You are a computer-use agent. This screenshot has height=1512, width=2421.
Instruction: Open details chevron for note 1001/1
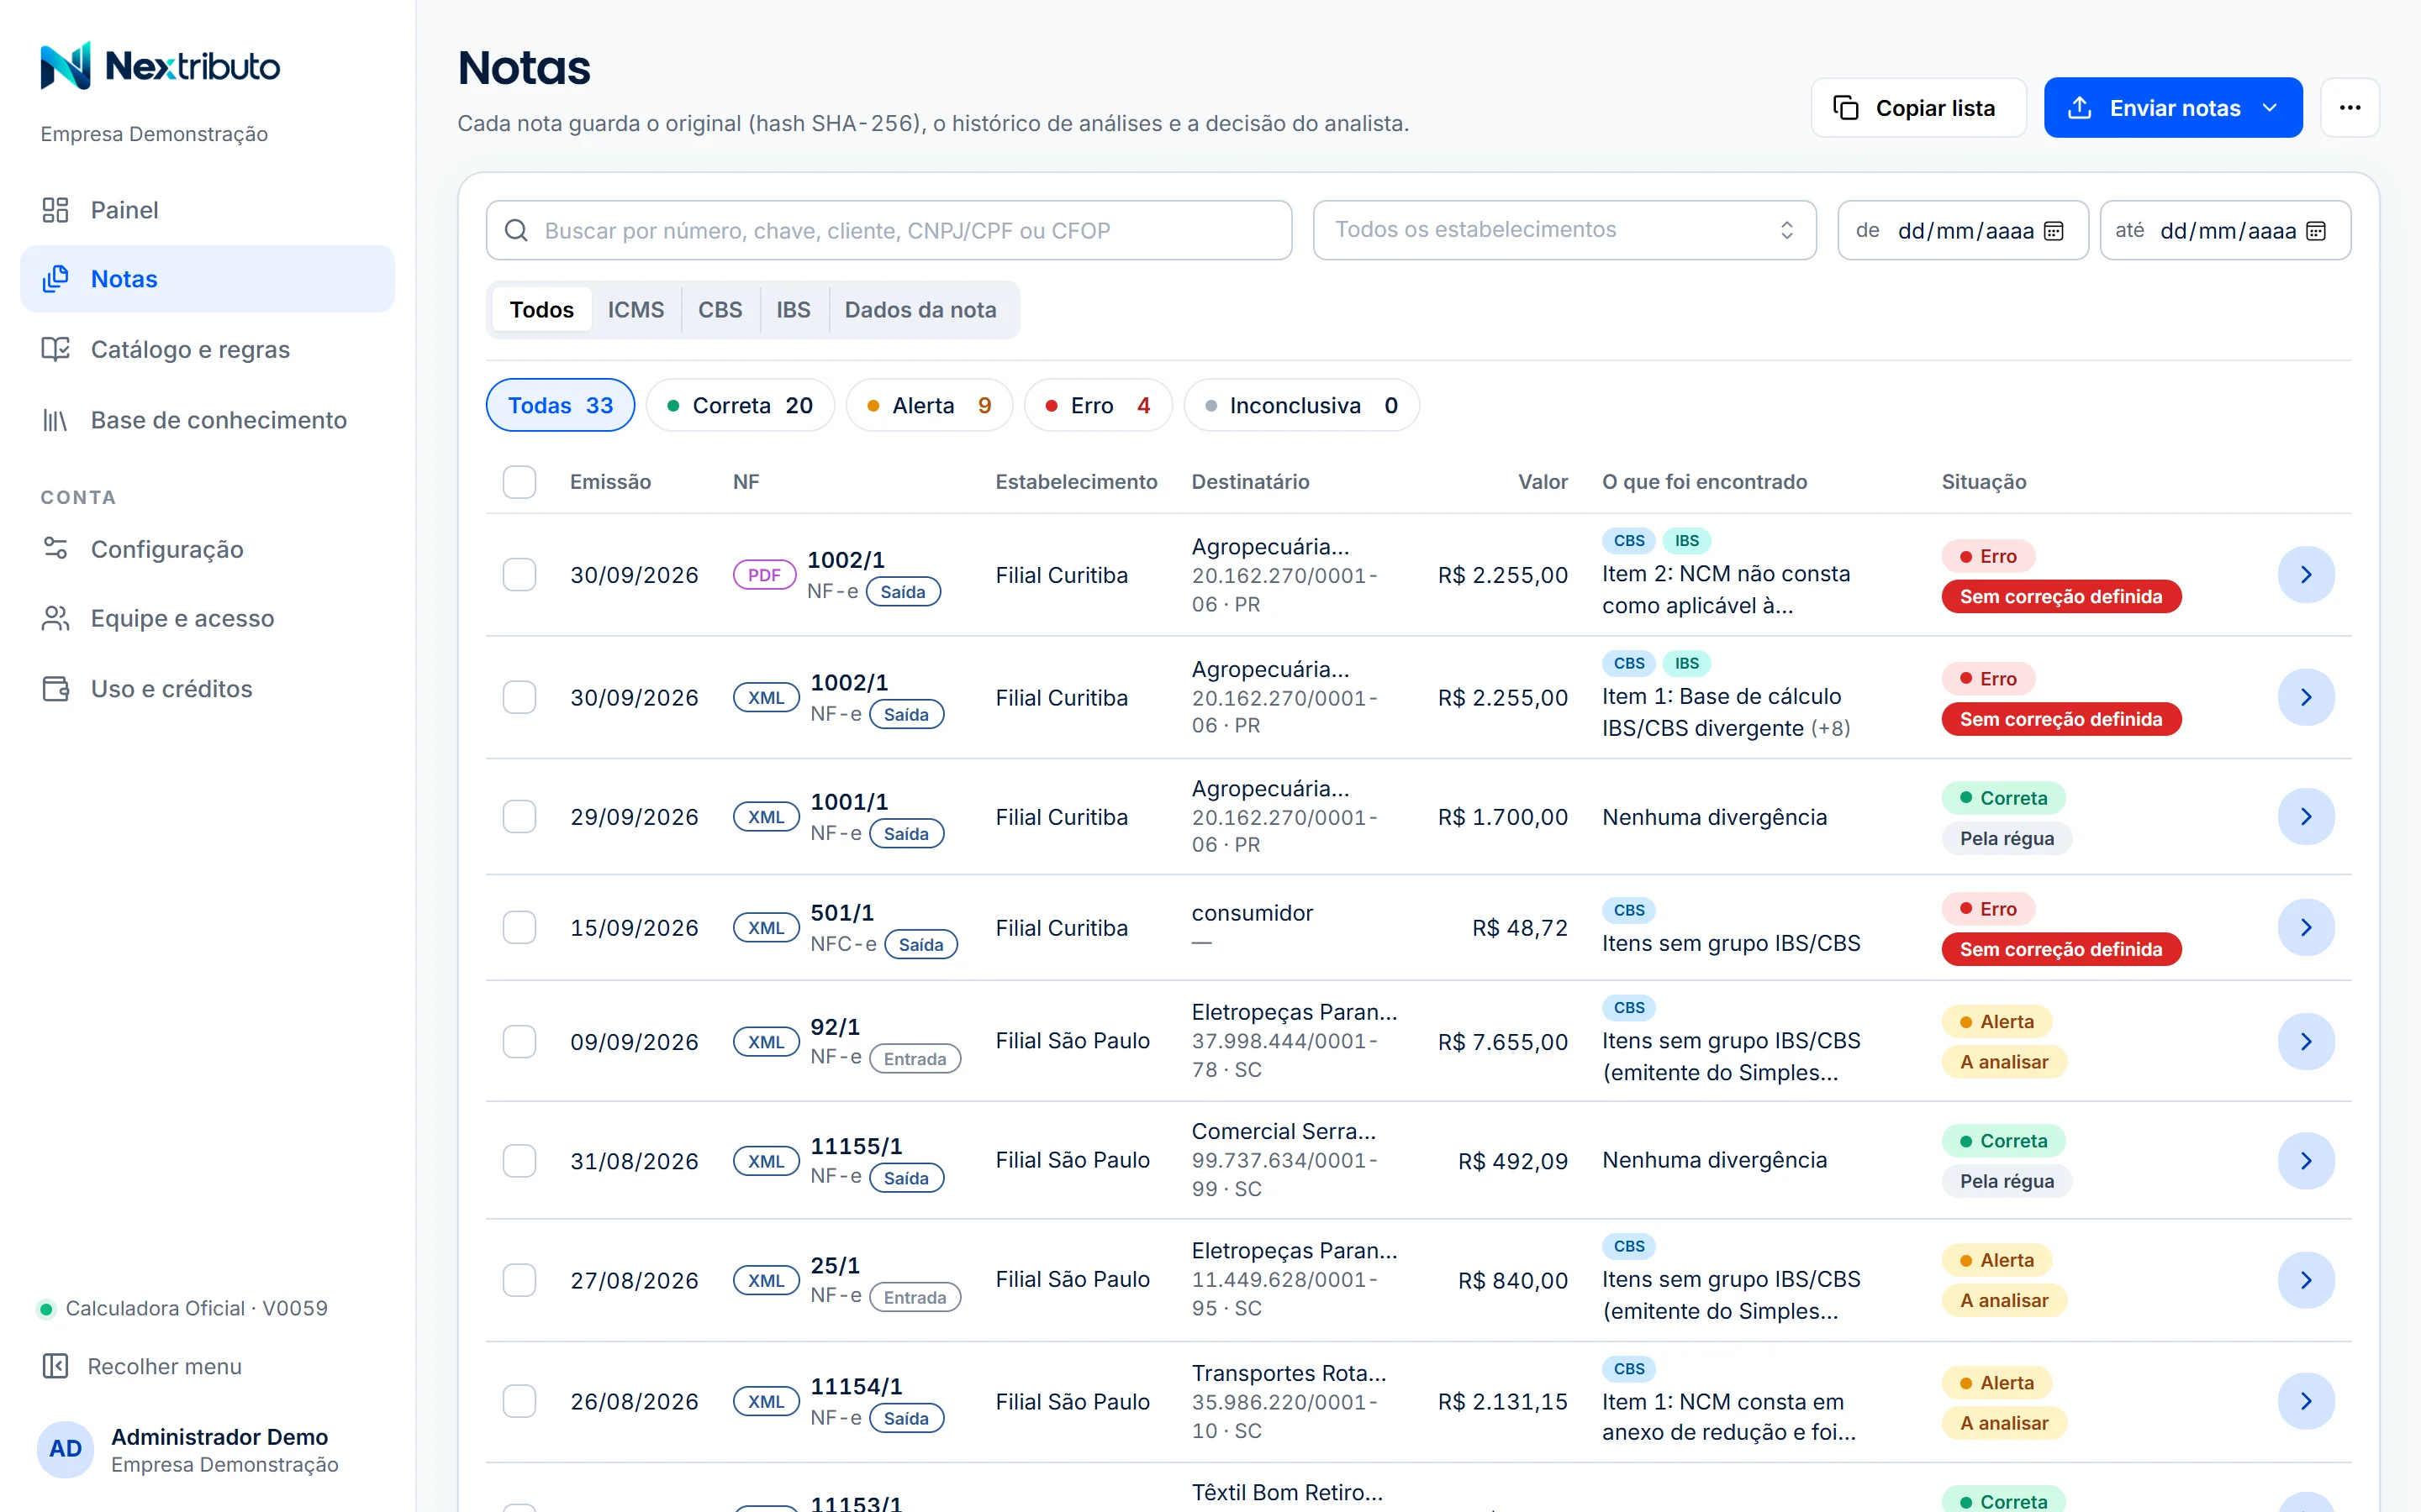(x=2306, y=817)
